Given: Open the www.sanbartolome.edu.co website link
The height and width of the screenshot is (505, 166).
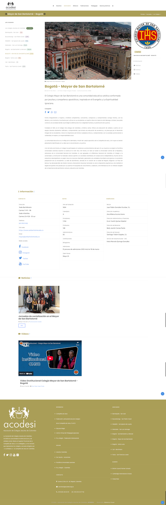Looking at the screenshot, I should [31, 230].
